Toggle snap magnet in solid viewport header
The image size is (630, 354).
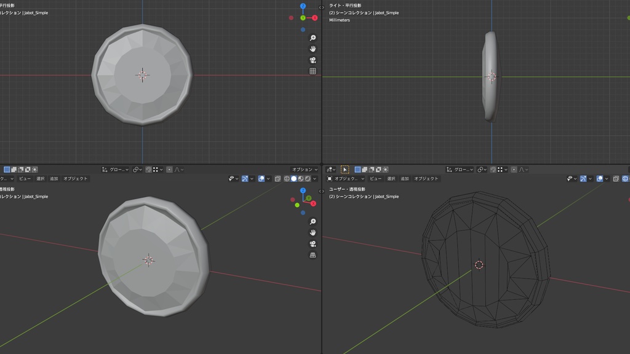click(149, 170)
